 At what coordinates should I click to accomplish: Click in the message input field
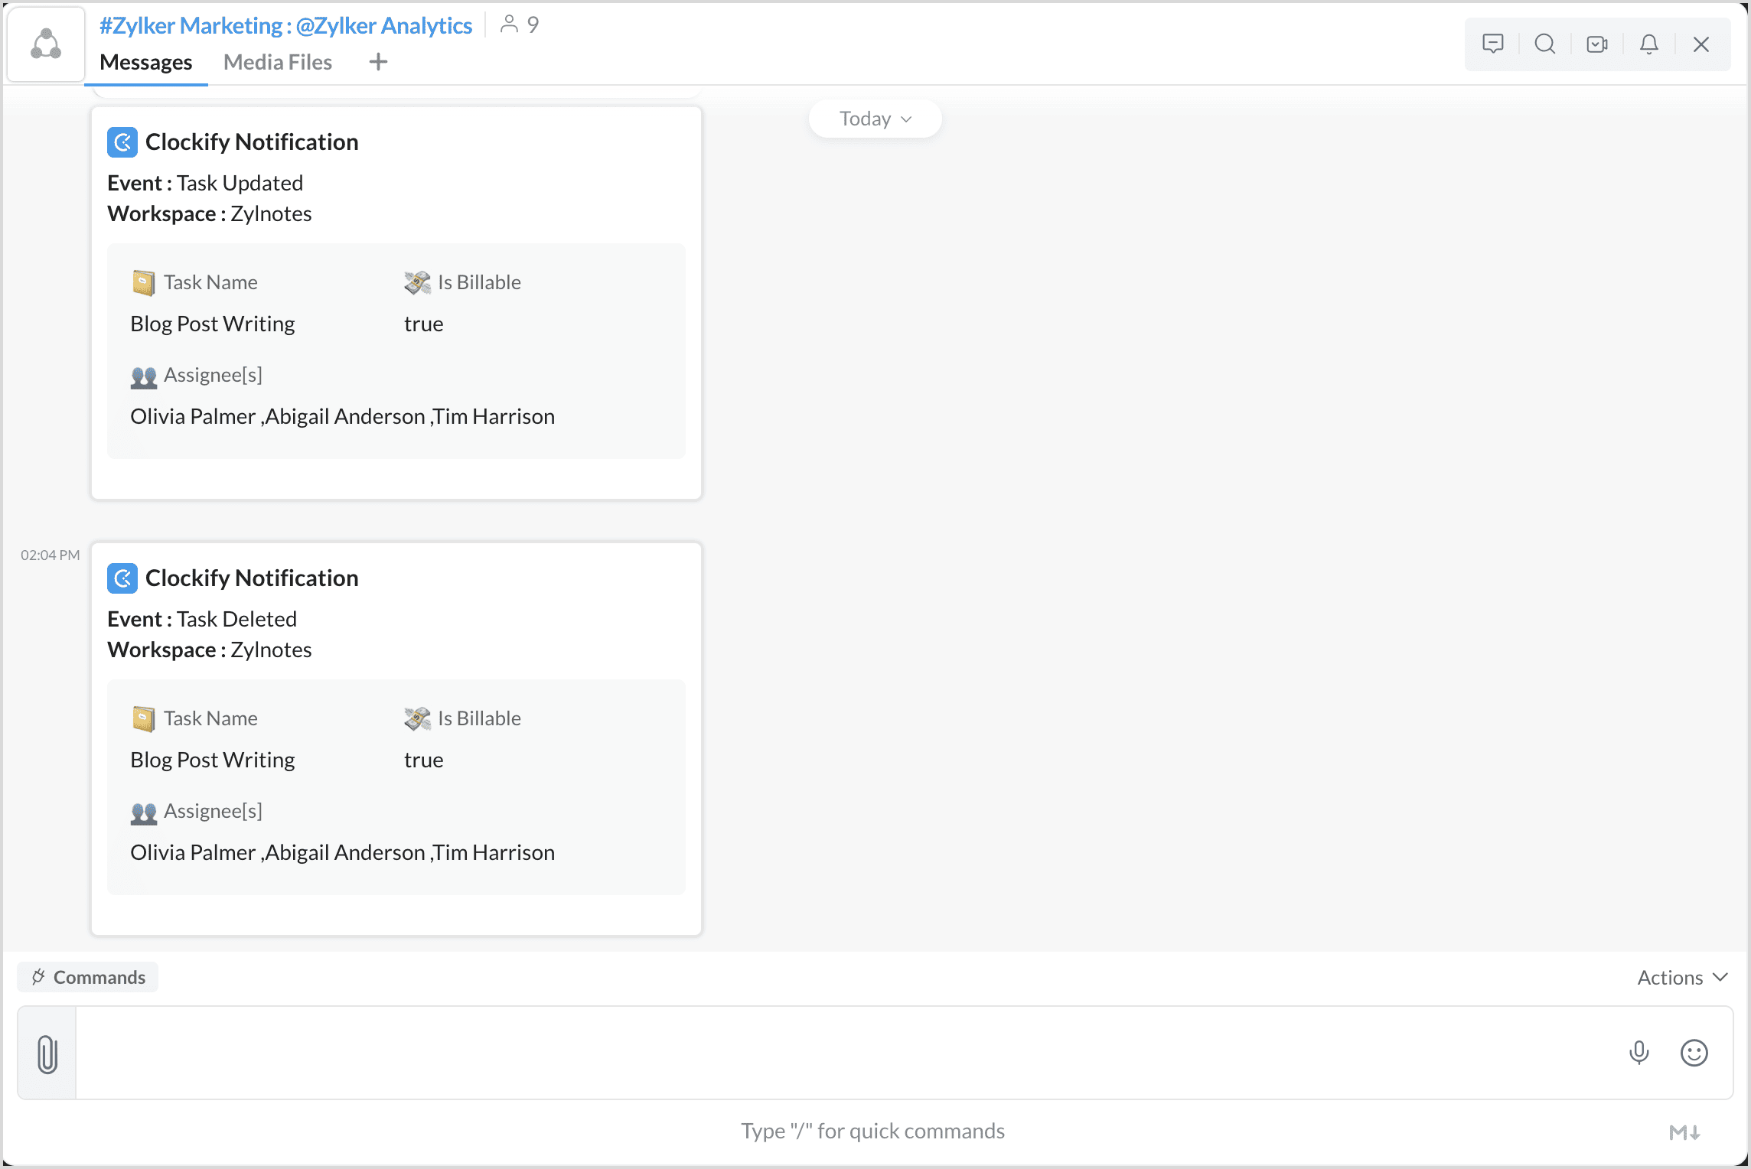pos(842,1053)
